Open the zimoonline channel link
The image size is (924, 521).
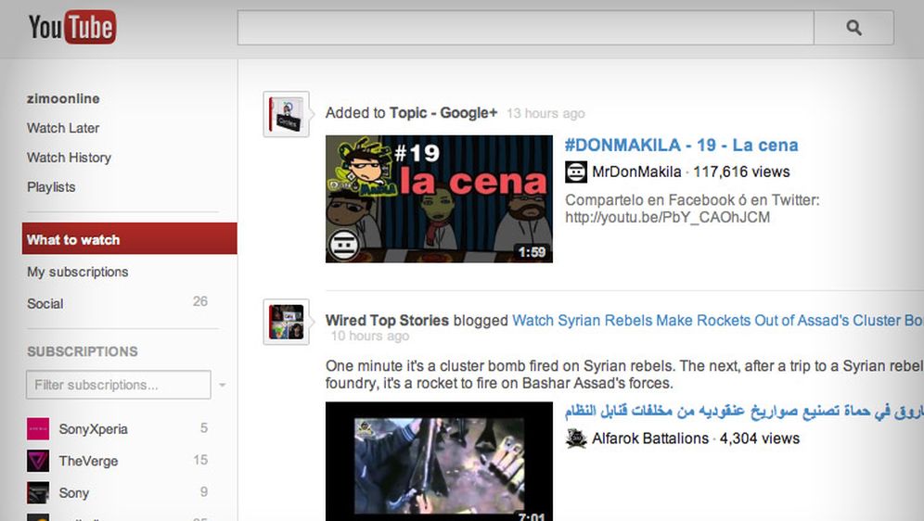click(63, 98)
